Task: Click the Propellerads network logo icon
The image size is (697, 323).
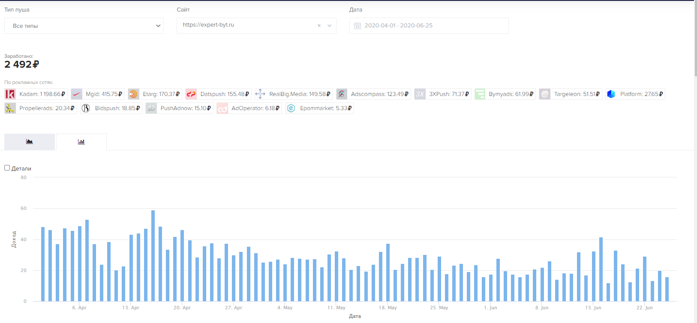Action: [x=10, y=108]
